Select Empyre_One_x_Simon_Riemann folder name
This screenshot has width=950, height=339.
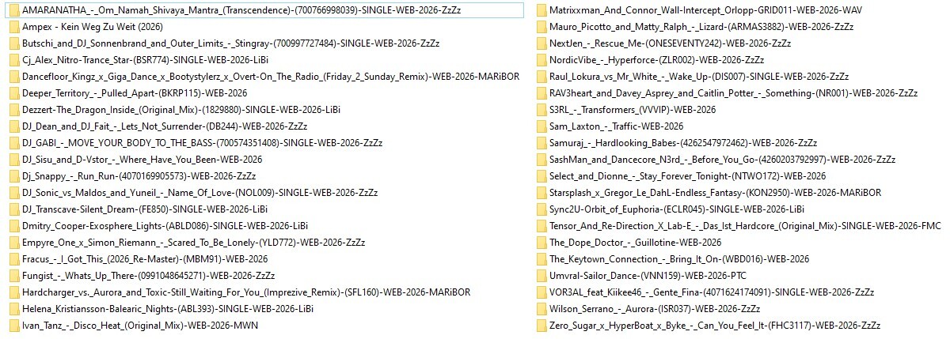(x=194, y=243)
